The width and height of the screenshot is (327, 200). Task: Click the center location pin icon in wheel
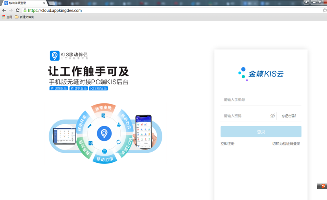point(104,134)
